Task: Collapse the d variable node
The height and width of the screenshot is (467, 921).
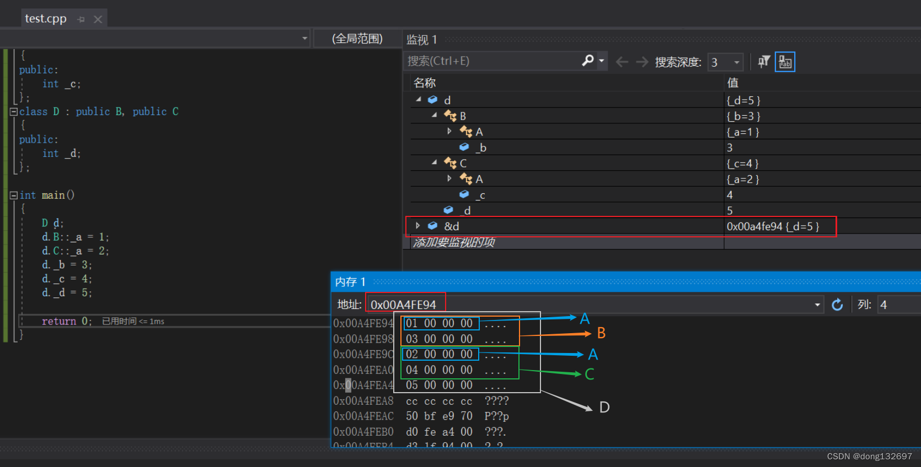Action: click(419, 100)
